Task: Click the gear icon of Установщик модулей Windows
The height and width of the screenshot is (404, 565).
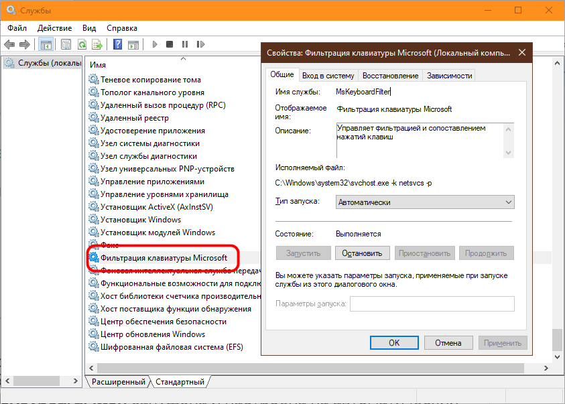Action: (x=94, y=232)
